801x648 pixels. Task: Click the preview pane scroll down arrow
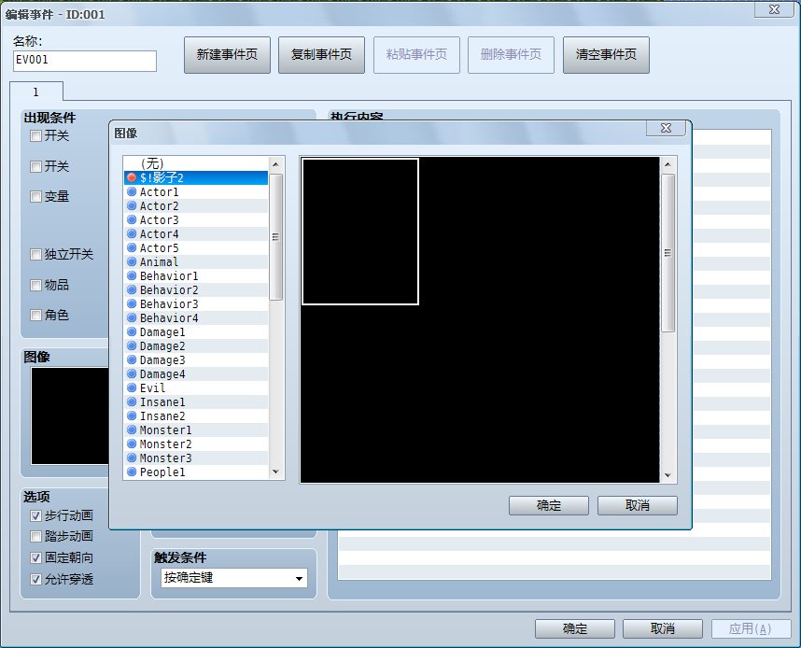coord(667,475)
